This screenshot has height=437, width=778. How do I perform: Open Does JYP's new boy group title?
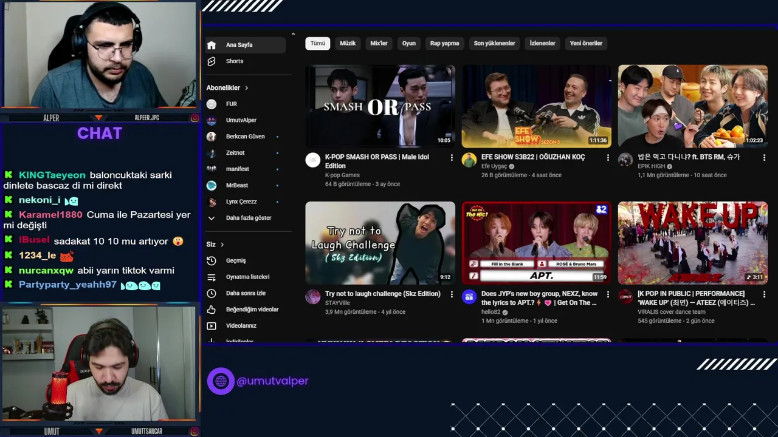(x=539, y=298)
